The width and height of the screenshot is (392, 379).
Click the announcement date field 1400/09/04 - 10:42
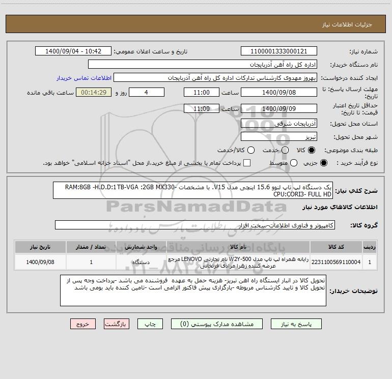(73, 51)
